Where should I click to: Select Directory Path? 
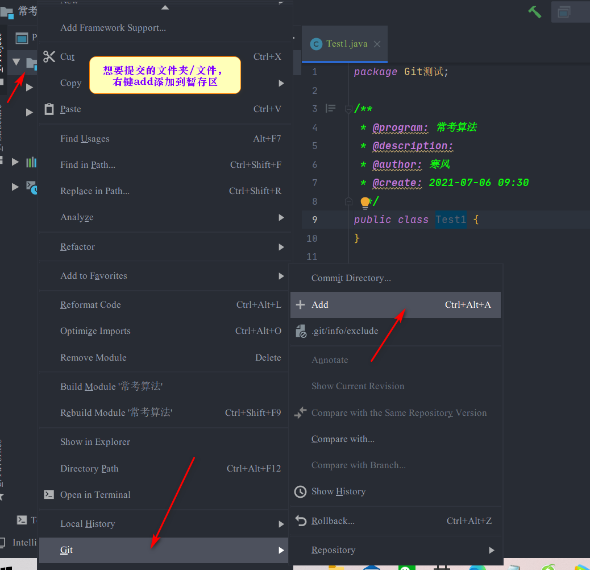pos(164,468)
